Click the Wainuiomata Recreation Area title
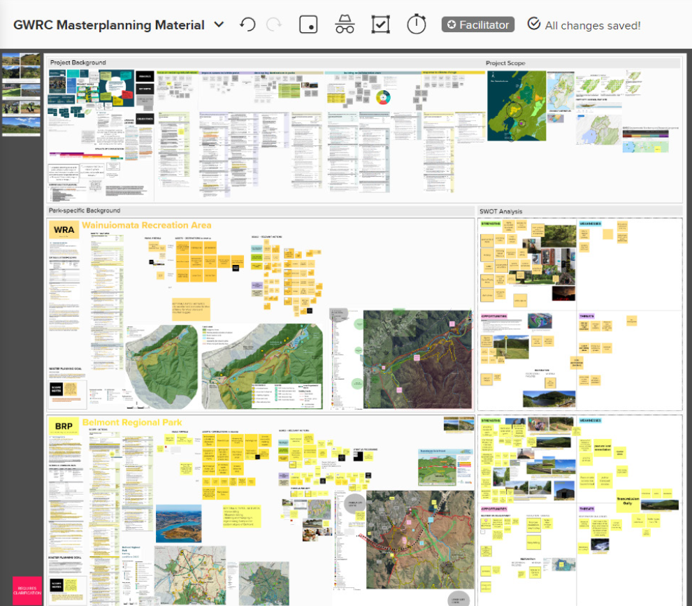Image resolution: width=692 pixels, height=606 pixels. 147,225
